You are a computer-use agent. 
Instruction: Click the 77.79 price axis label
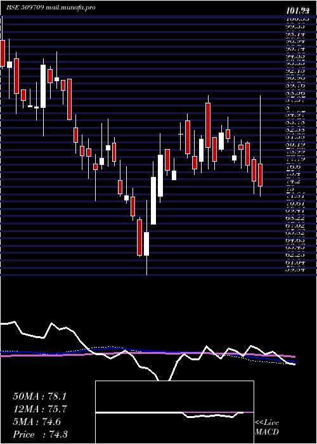(x=295, y=159)
